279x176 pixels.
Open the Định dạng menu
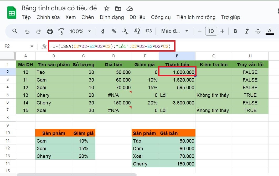[112, 17]
